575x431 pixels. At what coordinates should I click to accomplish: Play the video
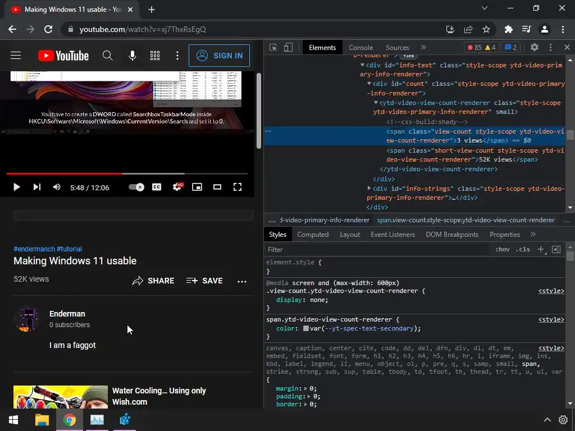16,187
